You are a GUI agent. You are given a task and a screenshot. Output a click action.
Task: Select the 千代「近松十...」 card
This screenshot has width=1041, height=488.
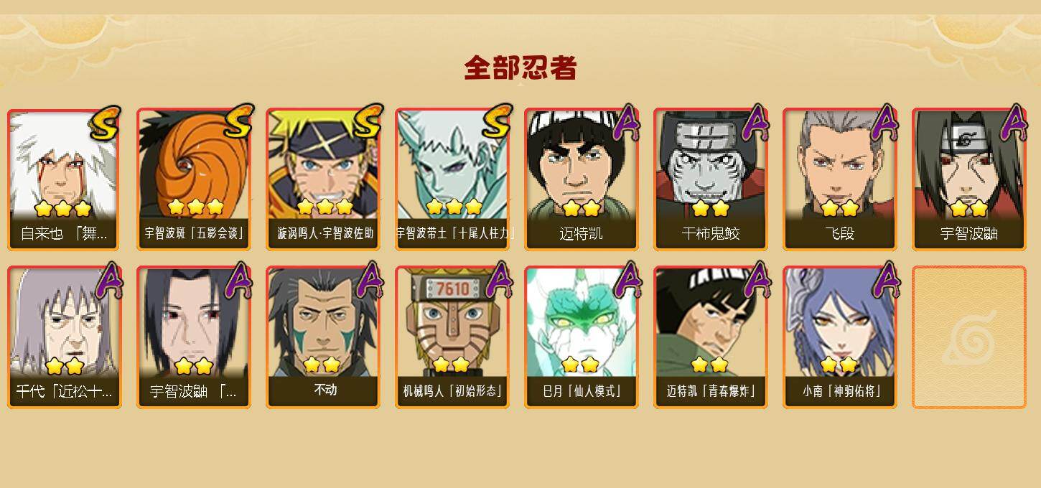(x=65, y=337)
